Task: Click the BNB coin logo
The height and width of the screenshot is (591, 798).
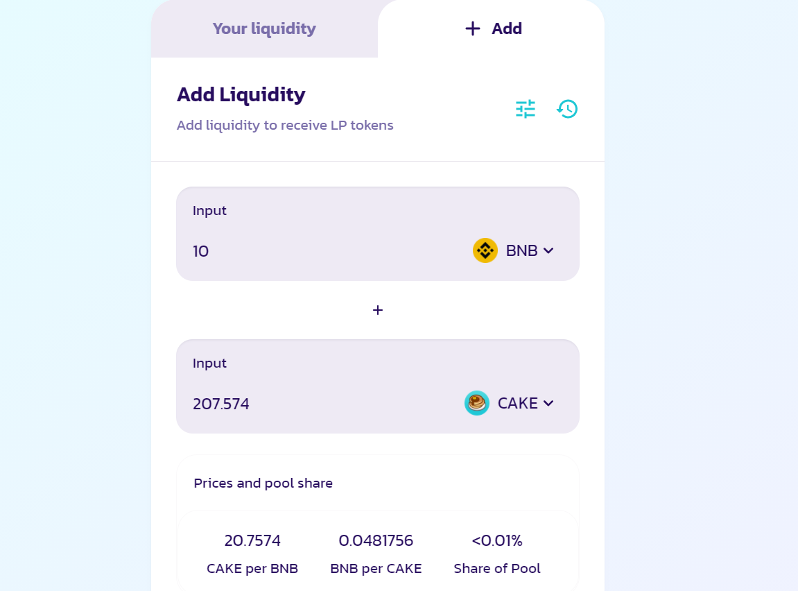Action: [x=485, y=250]
